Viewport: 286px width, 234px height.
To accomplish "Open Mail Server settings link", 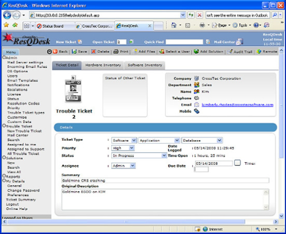I will [25, 62].
